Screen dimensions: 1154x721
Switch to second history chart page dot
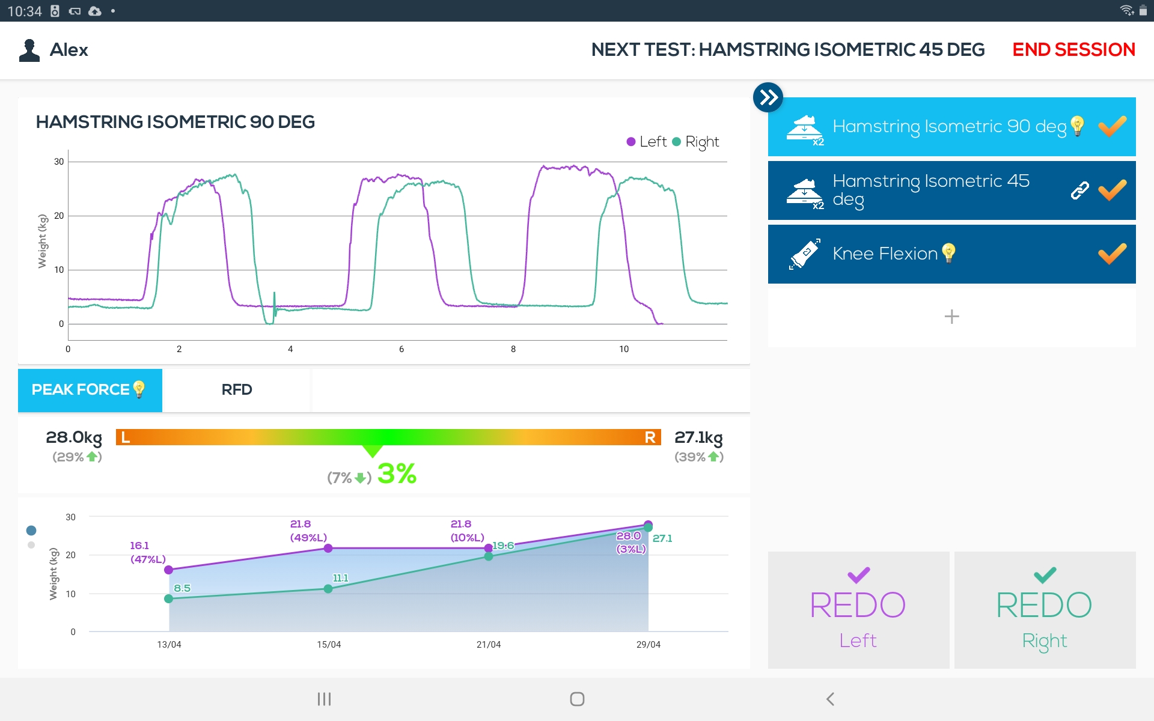(31, 545)
